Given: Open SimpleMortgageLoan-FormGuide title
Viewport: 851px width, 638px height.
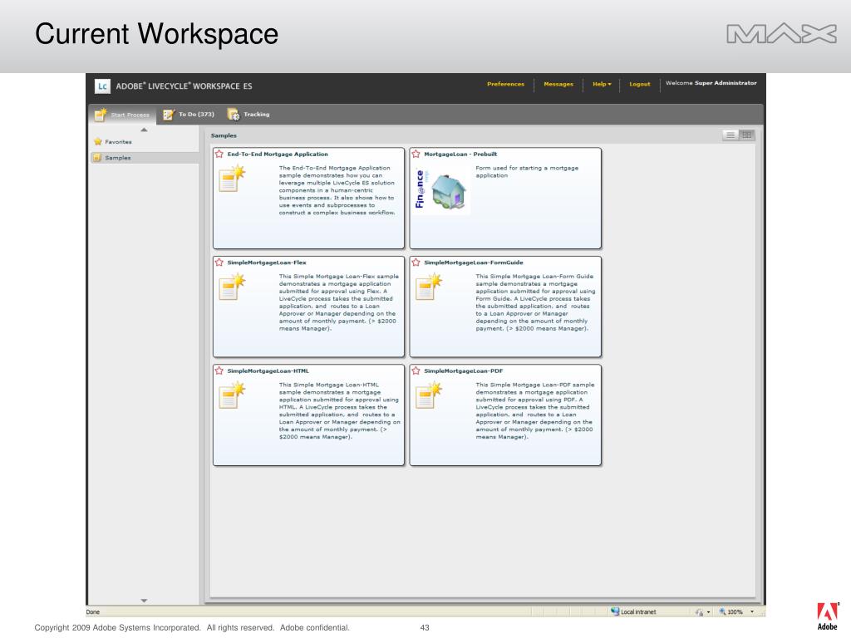Looking at the screenshot, I should pos(473,263).
